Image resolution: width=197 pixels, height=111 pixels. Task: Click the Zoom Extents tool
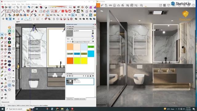pyautogui.click(x=2, y=90)
